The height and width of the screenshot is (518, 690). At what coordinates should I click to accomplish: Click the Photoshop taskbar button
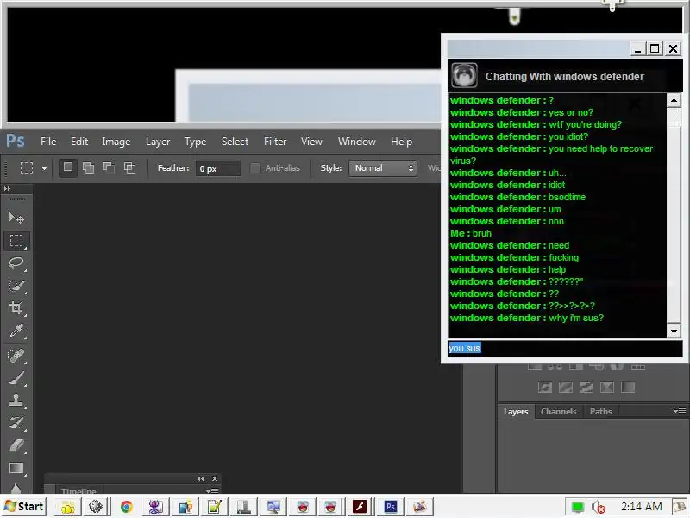click(391, 507)
